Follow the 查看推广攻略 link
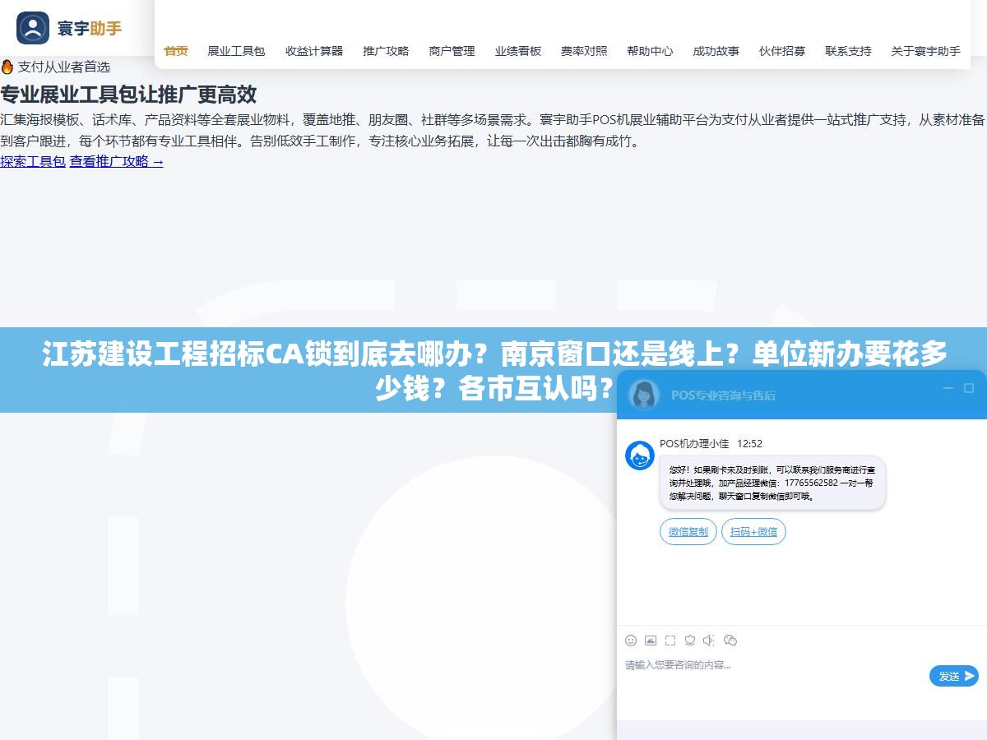The height and width of the screenshot is (740, 987). (x=117, y=162)
